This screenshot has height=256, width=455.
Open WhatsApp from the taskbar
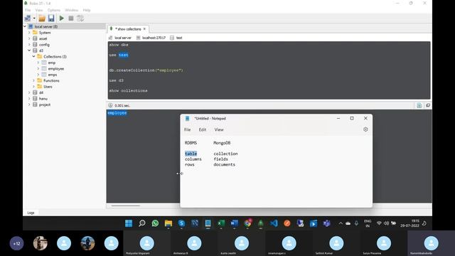155,223
